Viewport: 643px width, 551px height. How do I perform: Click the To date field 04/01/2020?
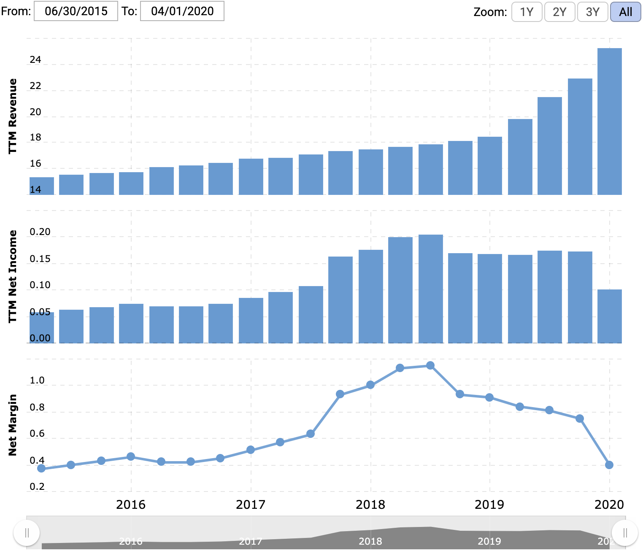click(182, 11)
